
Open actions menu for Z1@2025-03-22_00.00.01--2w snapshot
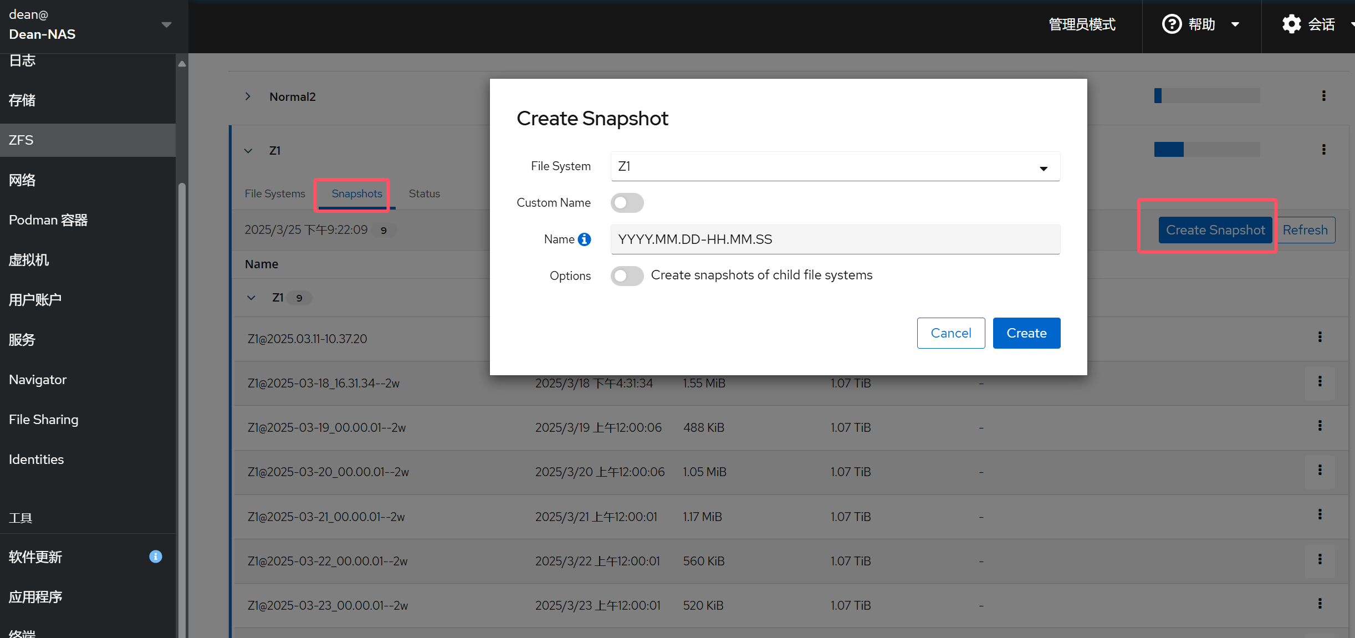pos(1320,560)
